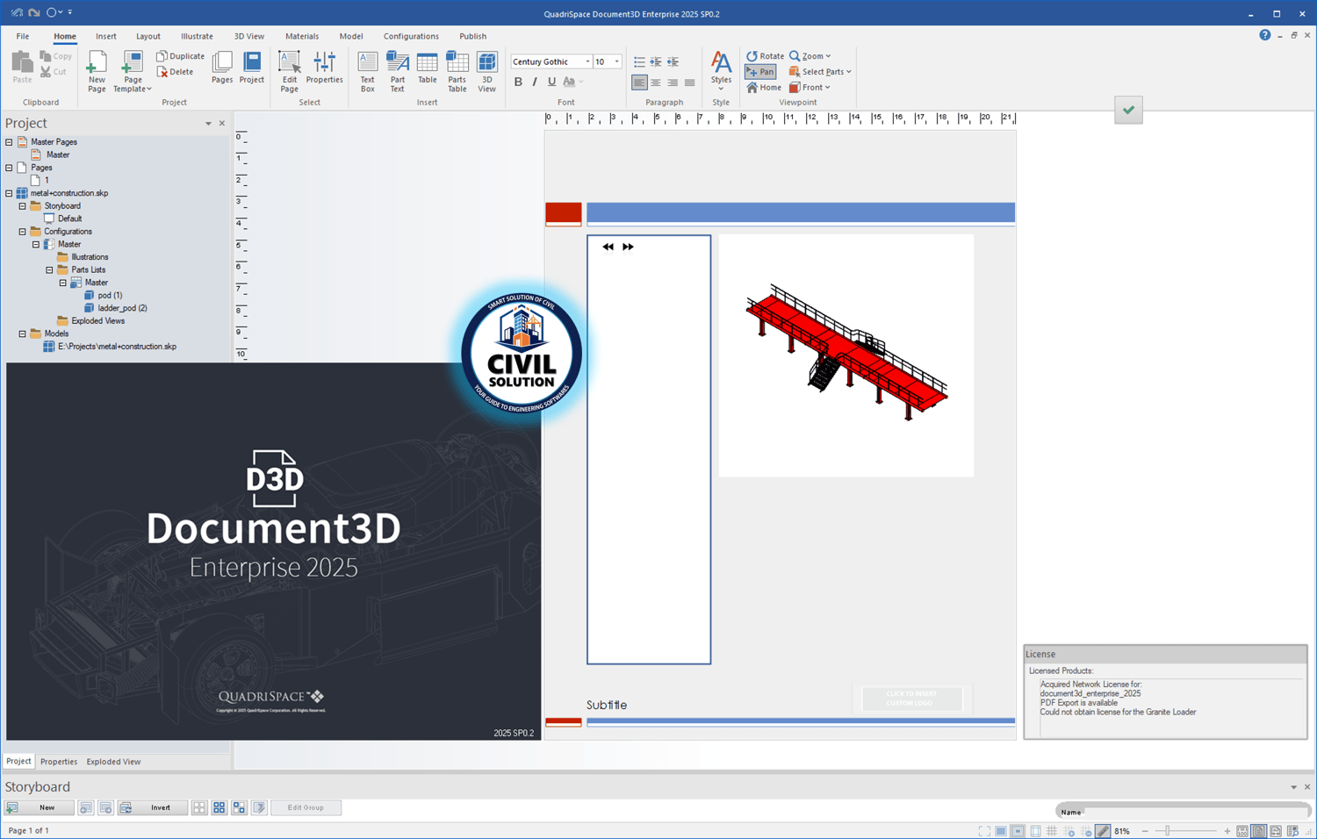This screenshot has height=839, width=1317.
Task: Toggle align left paragraph
Action: (x=639, y=82)
